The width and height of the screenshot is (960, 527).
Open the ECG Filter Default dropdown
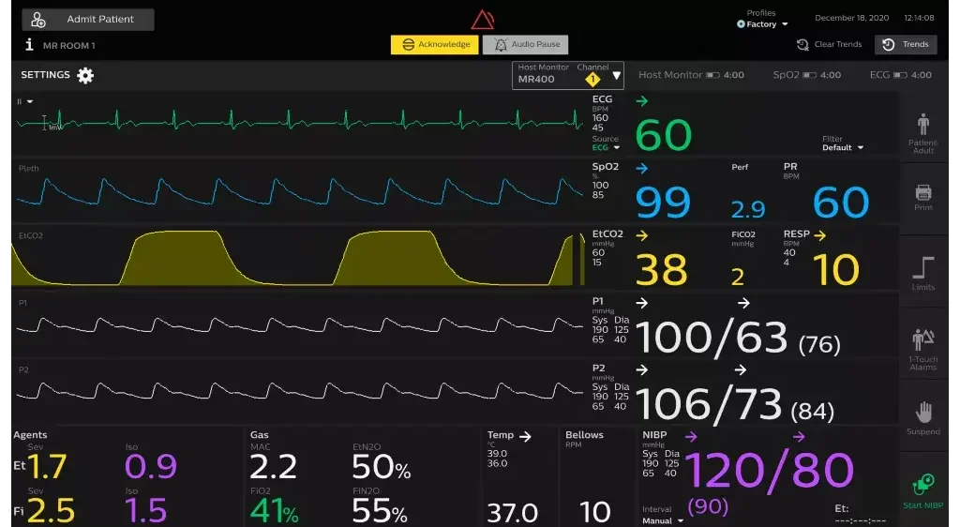[x=842, y=147]
